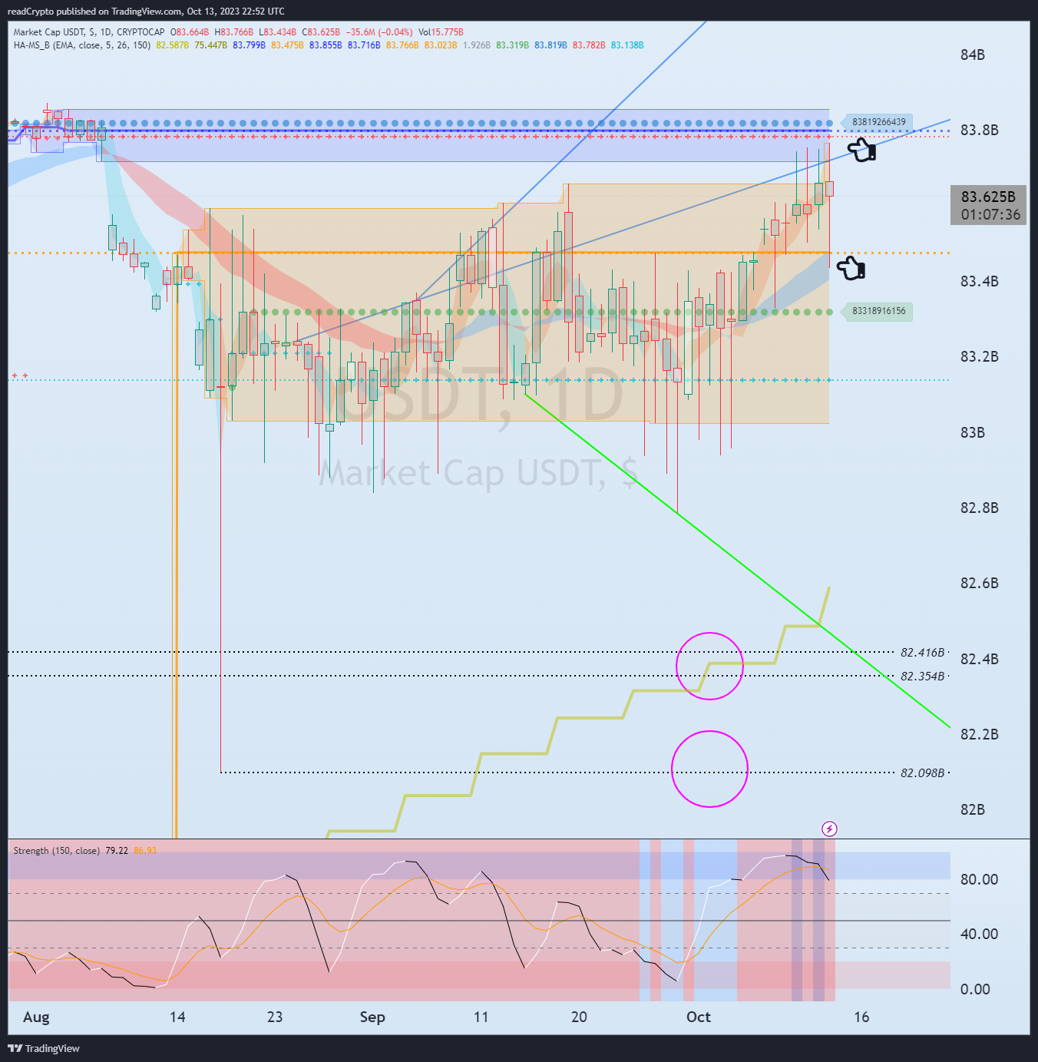Screen dimensions: 1038x1062
Task: Click the 83.4B price axis label
Action: coord(980,281)
